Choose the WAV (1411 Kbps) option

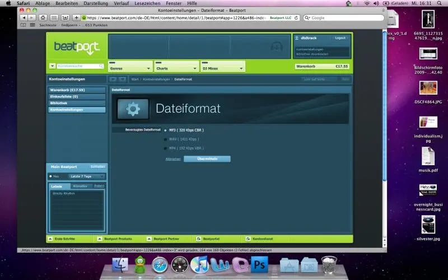point(165,139)
